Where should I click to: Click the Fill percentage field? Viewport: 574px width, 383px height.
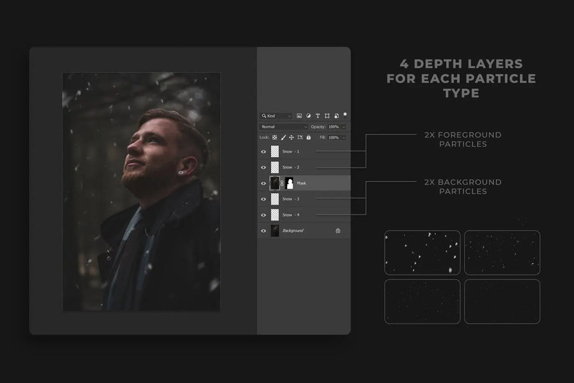point(334,137)
